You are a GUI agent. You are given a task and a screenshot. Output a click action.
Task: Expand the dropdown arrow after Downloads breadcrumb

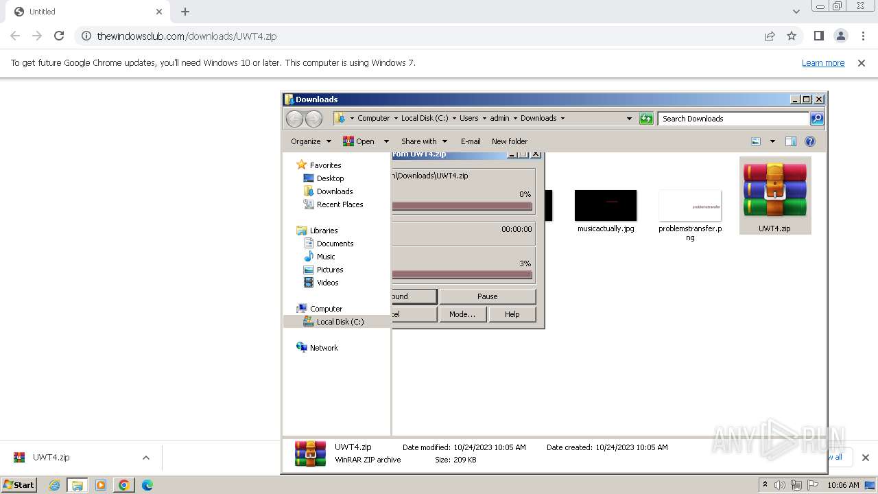(563, 118)
